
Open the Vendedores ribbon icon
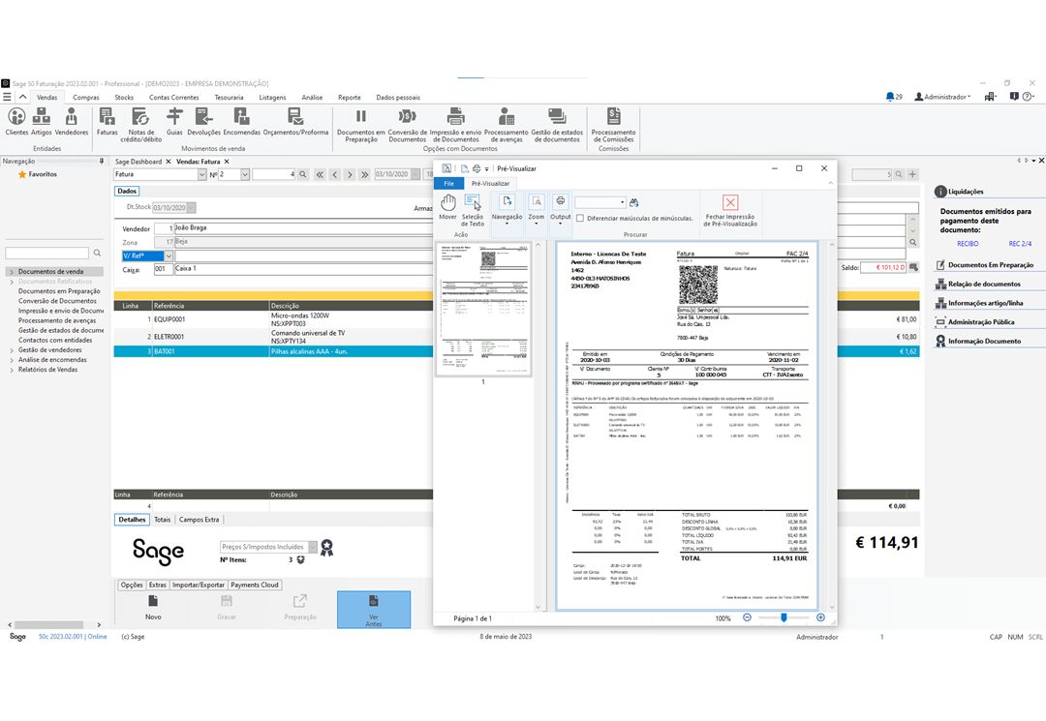pos(72,122)
